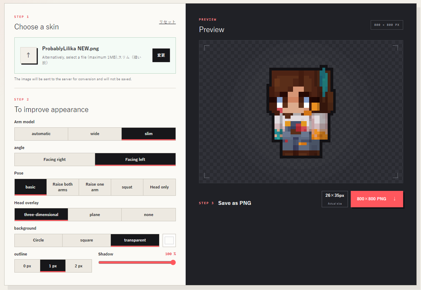Image resolution: width=421 pixels, height=290 pixels.
Task: Select slim arm model
Action: point(149,134)
